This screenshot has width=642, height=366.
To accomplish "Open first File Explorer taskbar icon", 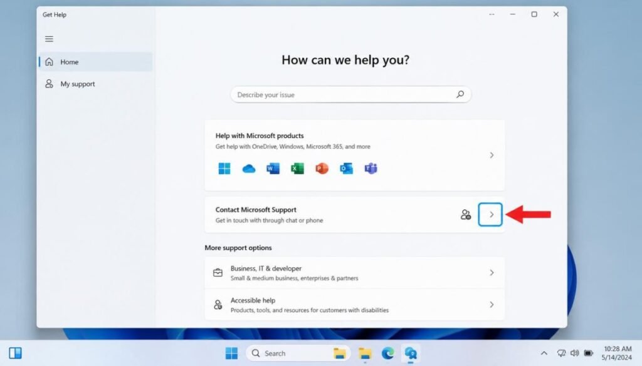I will pyautogui.click(x=339, y=353).
